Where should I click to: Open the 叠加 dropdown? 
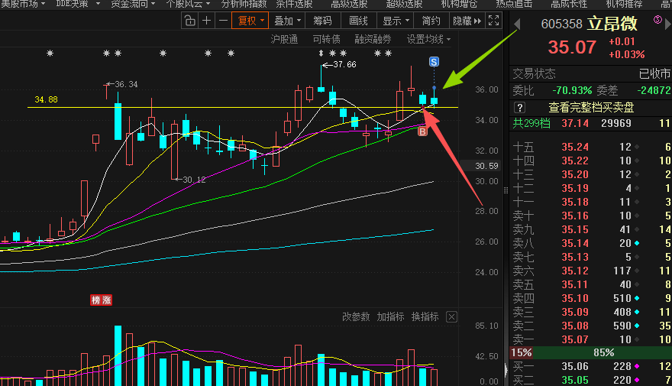[x=287, y=21]
